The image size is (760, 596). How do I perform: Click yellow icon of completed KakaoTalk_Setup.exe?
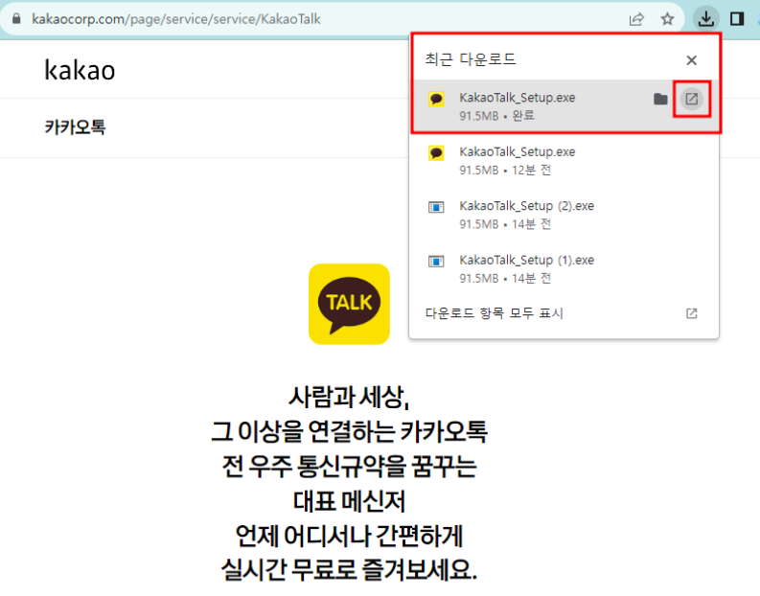(x=436, y=99)
